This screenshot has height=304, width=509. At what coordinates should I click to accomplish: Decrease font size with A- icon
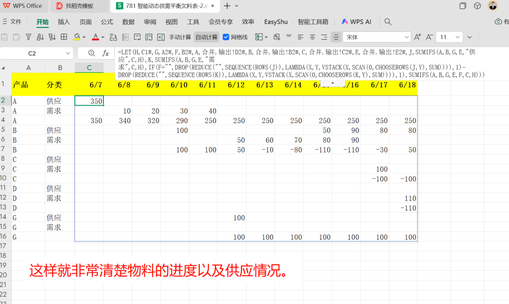click(429, 37)
